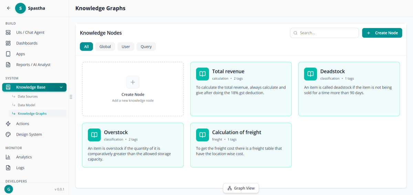The width and height of the screenshot is (413, 195).
Task: Click the search magnifier icon
Action: point(296,33)
